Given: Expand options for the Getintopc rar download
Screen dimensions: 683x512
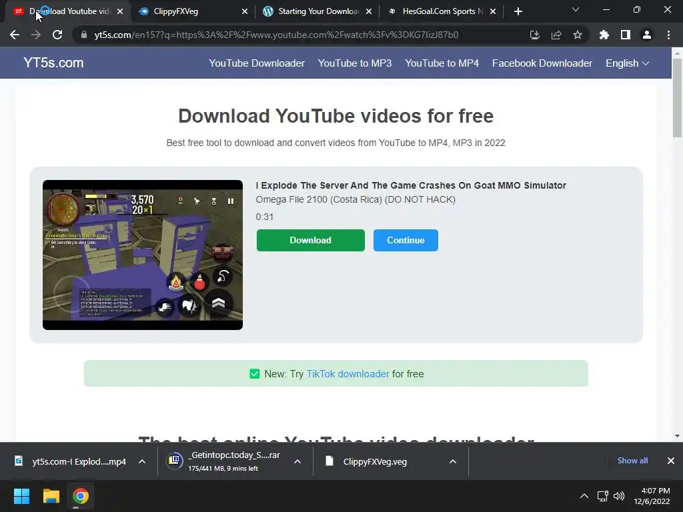Looking at the screenshot, I should [x=297, y=461].
